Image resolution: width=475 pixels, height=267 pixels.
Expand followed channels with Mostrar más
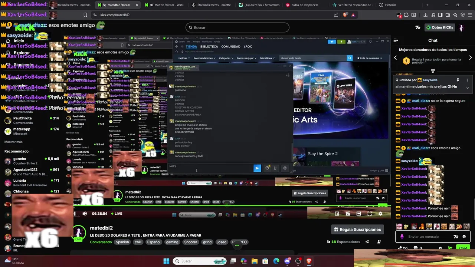[13, 142]
